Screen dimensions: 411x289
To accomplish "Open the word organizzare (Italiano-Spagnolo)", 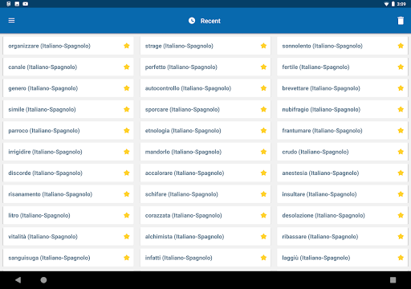I will click(68, 46).
